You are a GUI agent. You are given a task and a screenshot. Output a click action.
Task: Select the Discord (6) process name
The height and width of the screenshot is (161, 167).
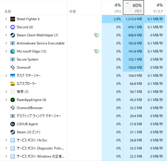25,27
